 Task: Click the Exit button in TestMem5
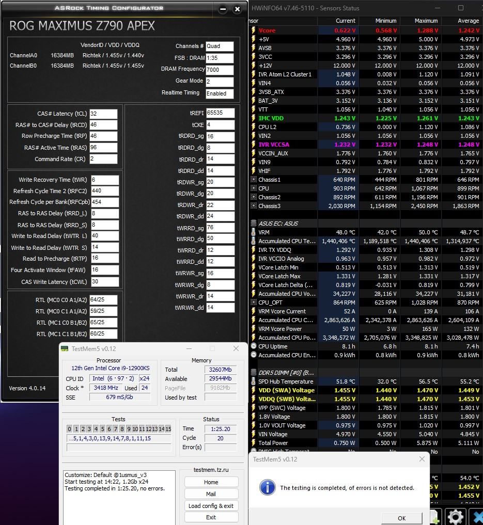[211, 517]
